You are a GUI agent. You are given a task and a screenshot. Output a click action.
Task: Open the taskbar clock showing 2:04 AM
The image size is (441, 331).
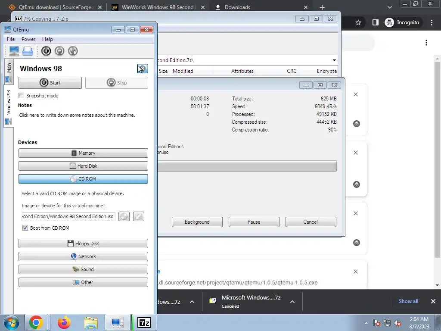coord(419,322)
